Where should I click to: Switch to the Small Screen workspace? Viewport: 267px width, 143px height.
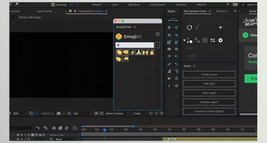157,5
